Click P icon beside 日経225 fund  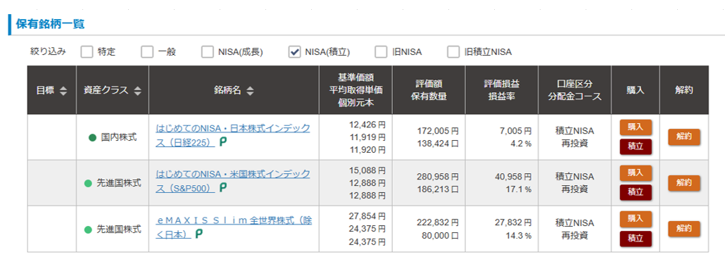pos(223,144)
